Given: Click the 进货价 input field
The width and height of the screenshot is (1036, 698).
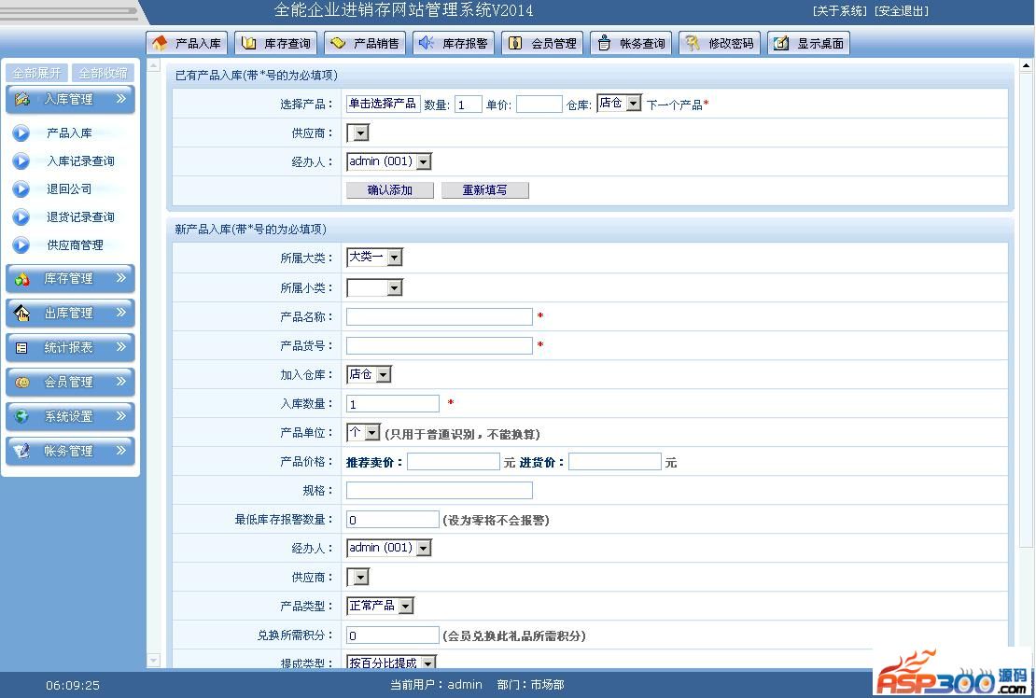Looking at the screenshot, I should (614, 462).
